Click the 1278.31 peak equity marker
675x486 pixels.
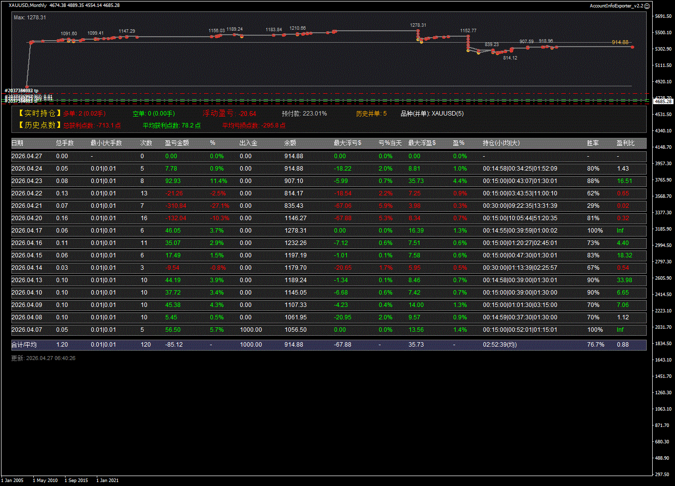pos(418,25)
